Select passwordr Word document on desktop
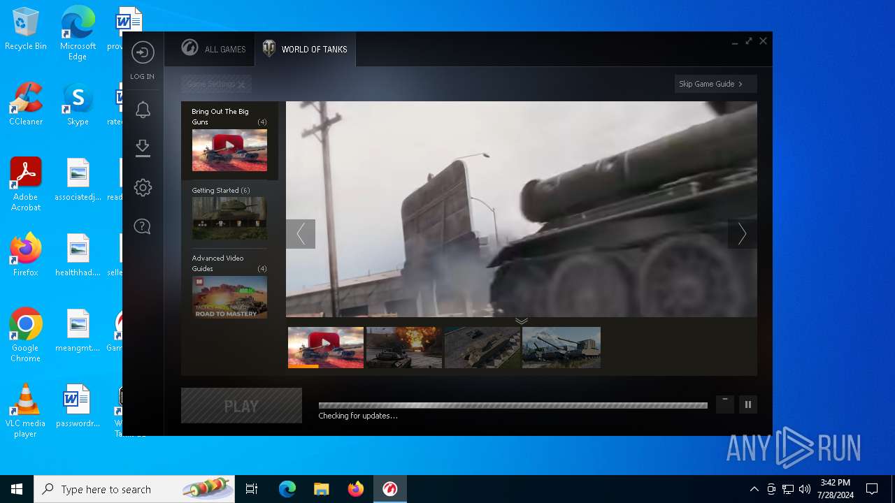The width and height of the screenshot is (895, 503). (x=78, y=406)
